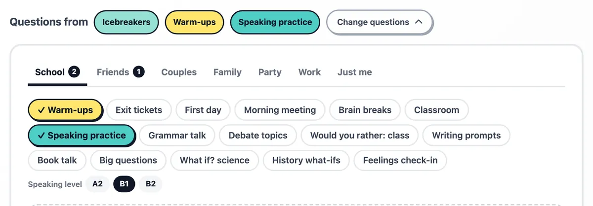Screen dimensions: 593x206
Task: Choose the active B1 speaking level
Action: (x=124, y=184)
